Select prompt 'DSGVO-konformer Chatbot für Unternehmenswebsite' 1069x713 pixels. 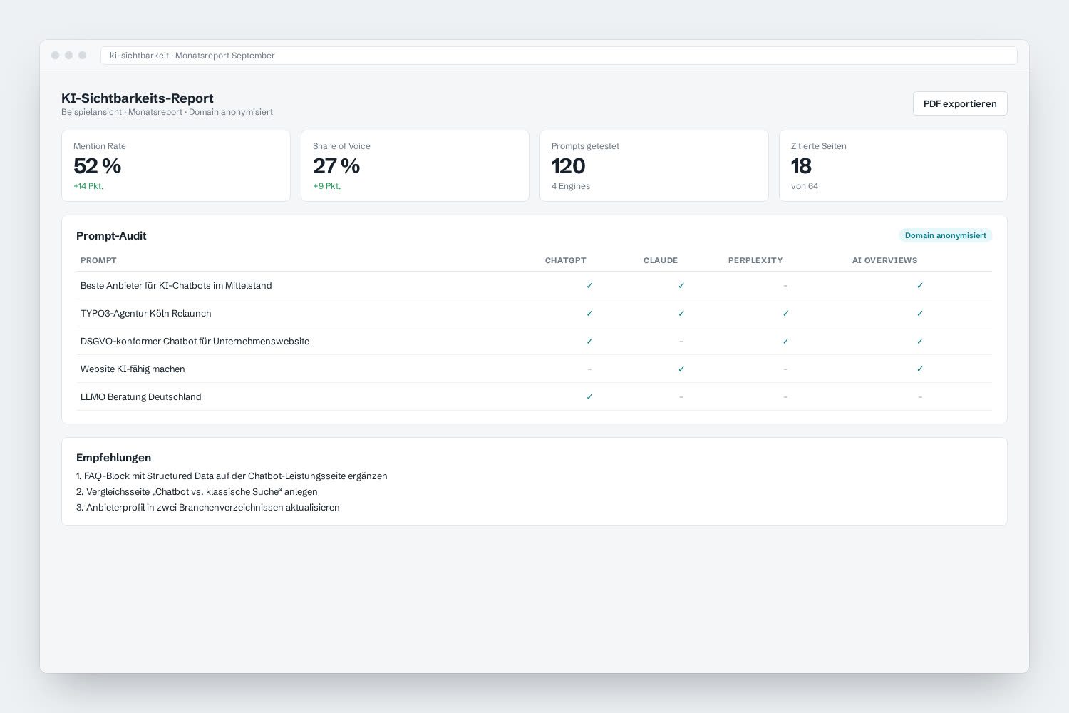[195, 341]
